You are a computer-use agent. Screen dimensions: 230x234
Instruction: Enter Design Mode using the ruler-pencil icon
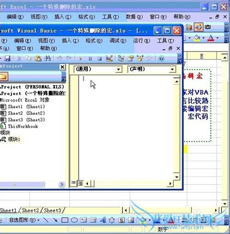pos(109,58)
